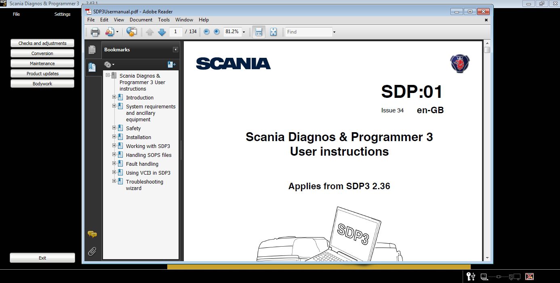Viewport: 560px width, 283px height.
Task: Go to next page with the down arrow
Action: pyautogui.click(x=162, y=32)
